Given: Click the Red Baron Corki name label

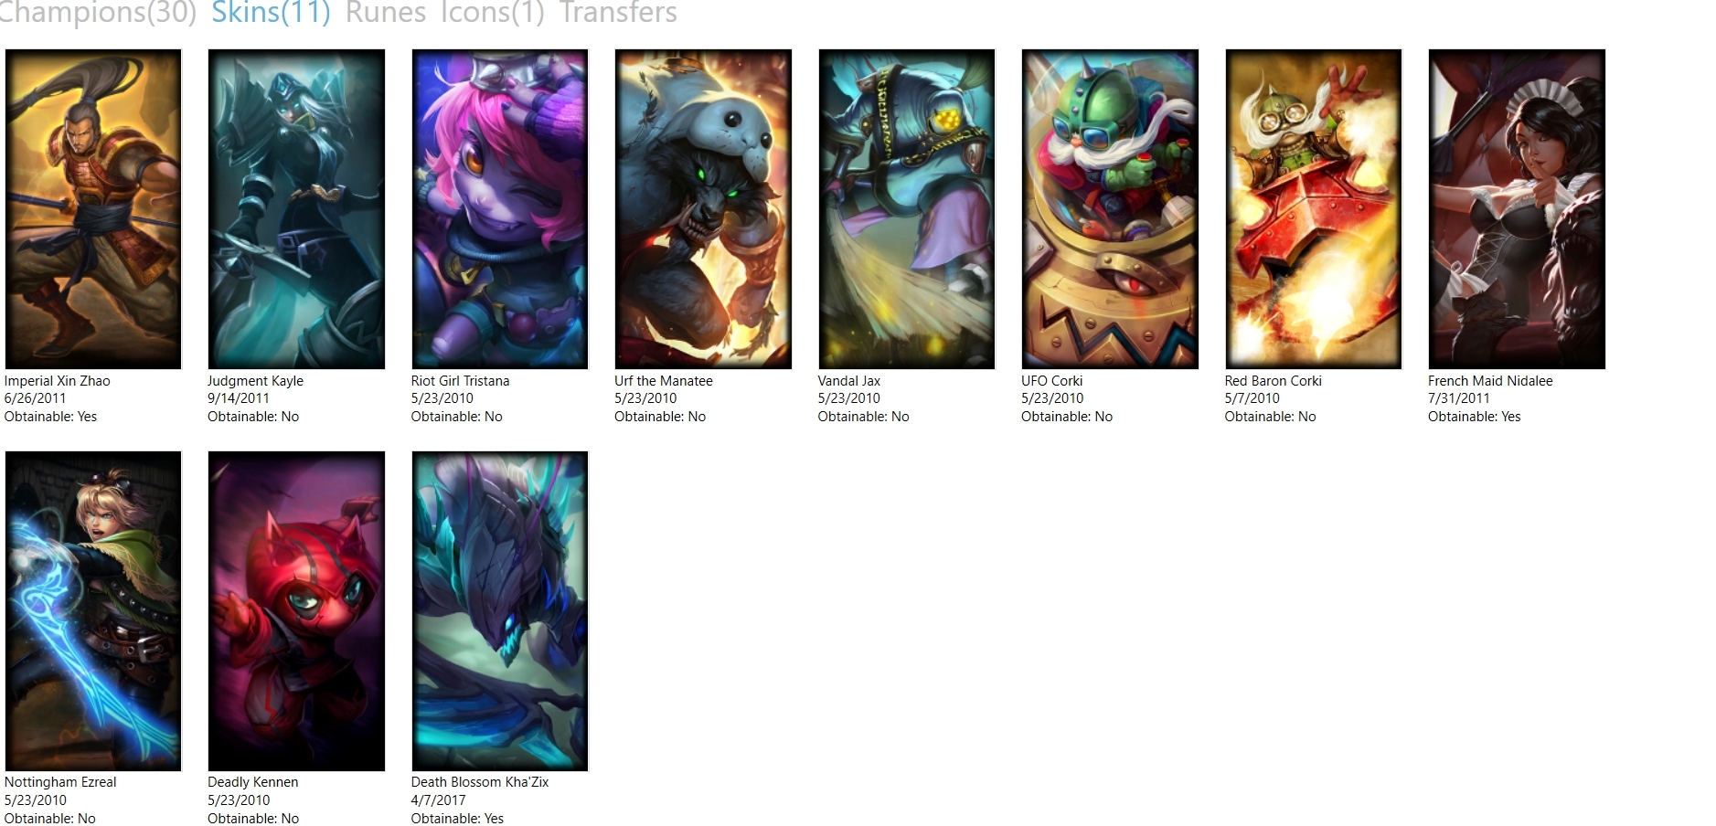Looking at the screenshot, I should pos(1273,381).
